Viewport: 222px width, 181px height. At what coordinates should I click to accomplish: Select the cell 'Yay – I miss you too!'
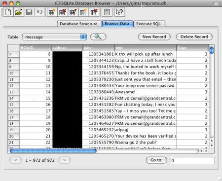coord(146,111)
